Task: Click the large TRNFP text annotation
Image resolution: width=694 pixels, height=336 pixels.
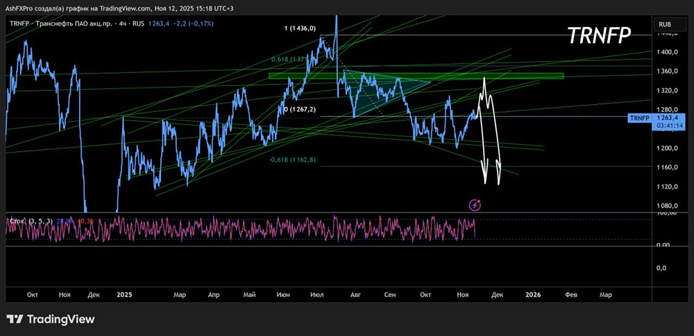Action: 599,35
